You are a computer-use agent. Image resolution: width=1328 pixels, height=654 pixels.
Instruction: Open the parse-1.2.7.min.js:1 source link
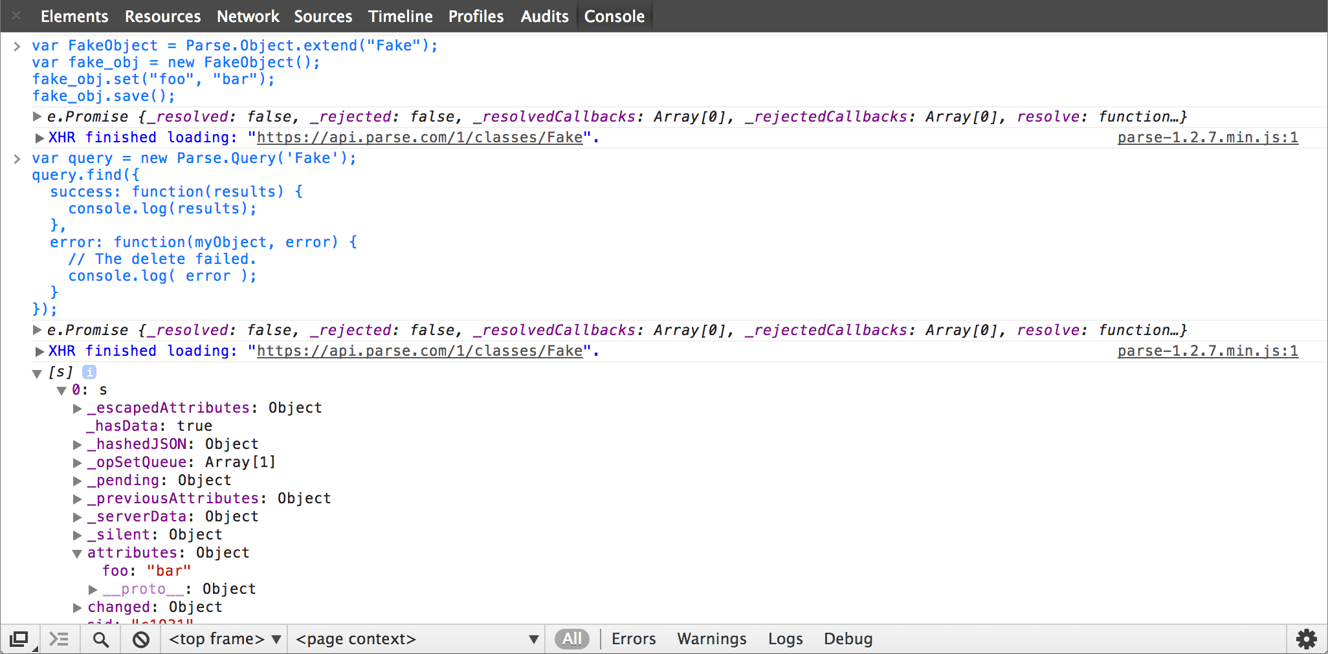1206,137
